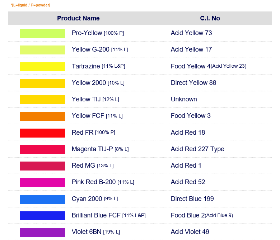Select the Yellow FCF orange swatch
The width and height of the screenshot is (280, 240).
[42, 116]
